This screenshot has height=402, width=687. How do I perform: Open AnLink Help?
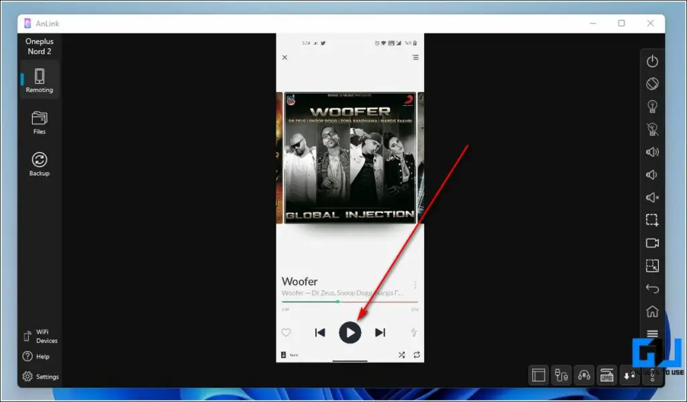[x=38, y=356]
